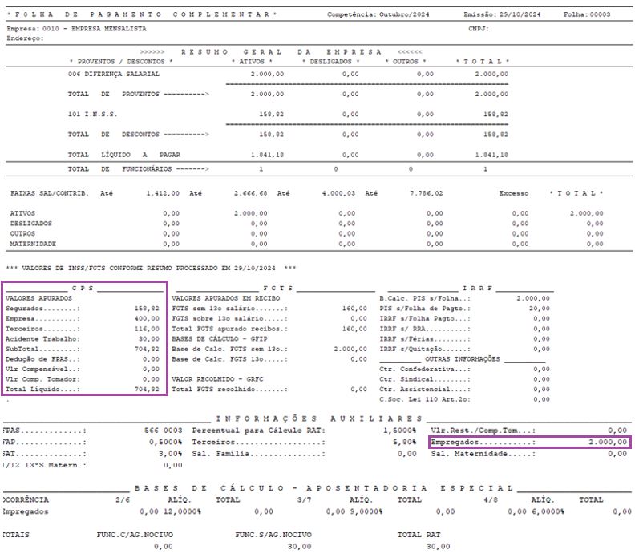Screen dimensions: 635x558
Task: Click the 'Percentual para Cálculo RAT' label
Action: pos(259,431)
